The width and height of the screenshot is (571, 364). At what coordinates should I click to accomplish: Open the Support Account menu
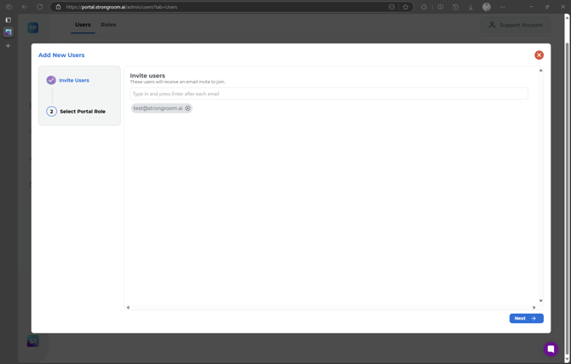pyautogui.click(x=515, y=25)
